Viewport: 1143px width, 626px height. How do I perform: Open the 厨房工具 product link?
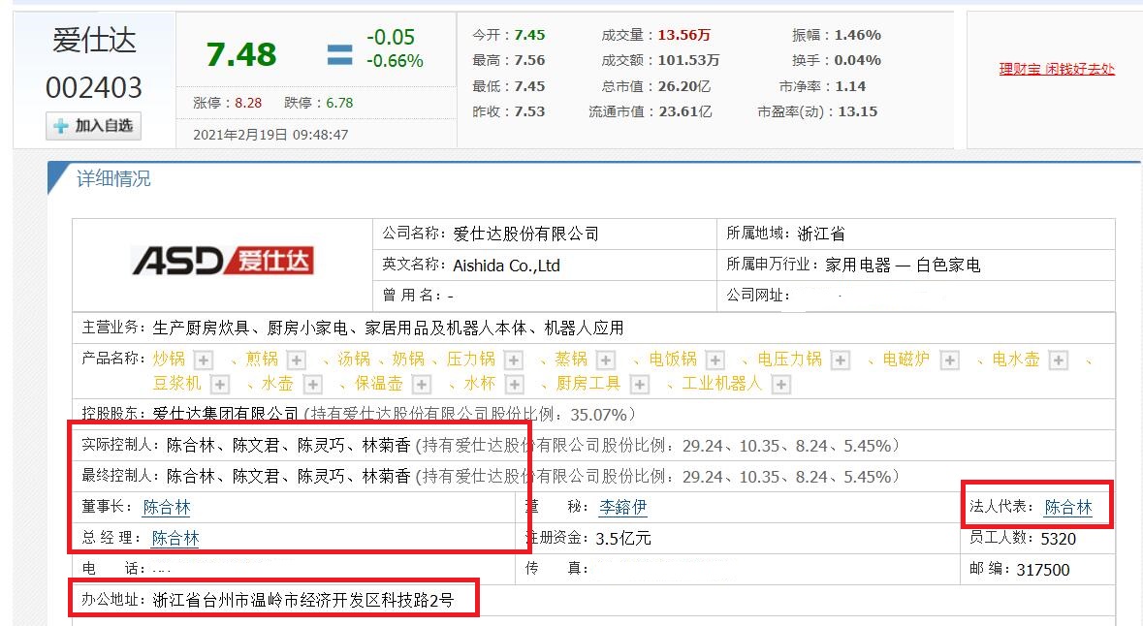(x=587, y=384)
